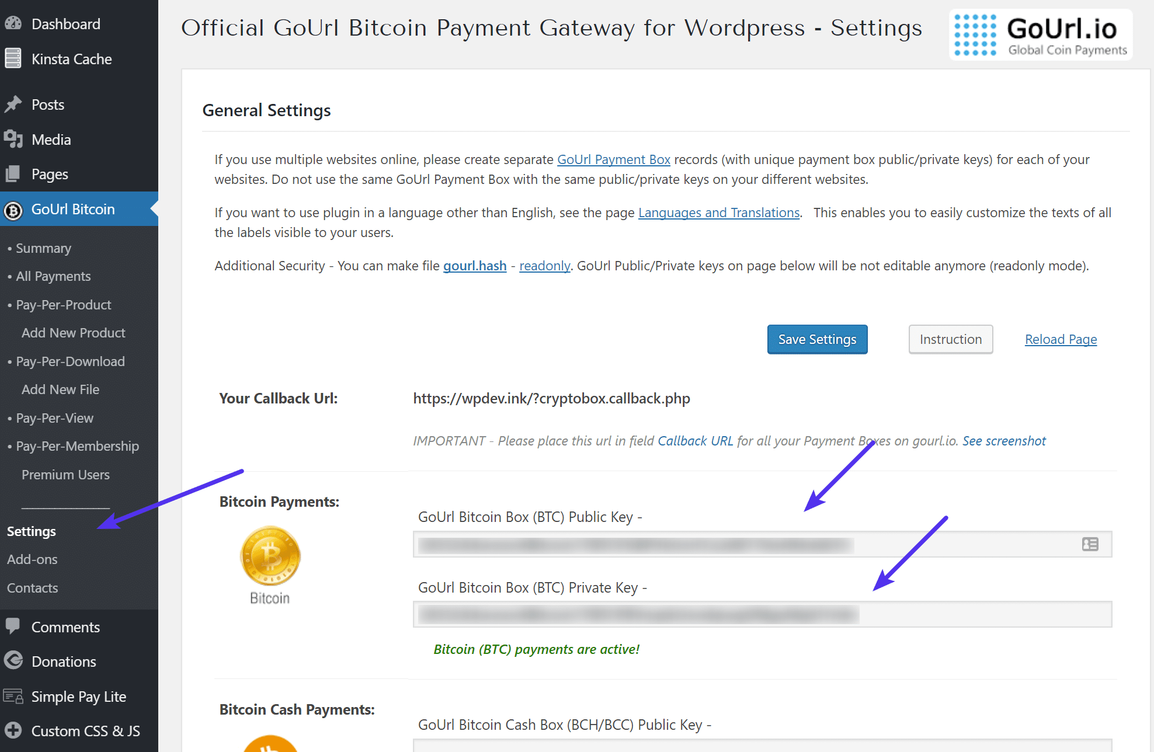Click Save Settings button
This screenshot has height=752, width=1154.
816,339
